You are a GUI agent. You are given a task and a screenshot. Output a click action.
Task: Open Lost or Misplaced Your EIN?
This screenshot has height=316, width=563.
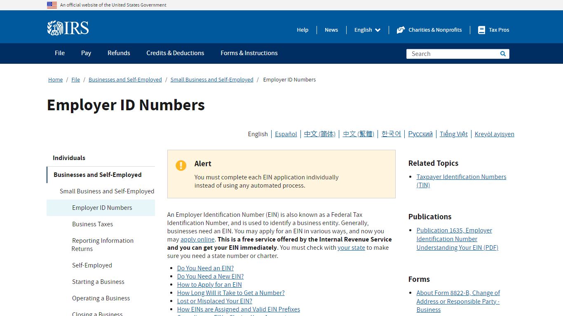[x=215, y=301]
